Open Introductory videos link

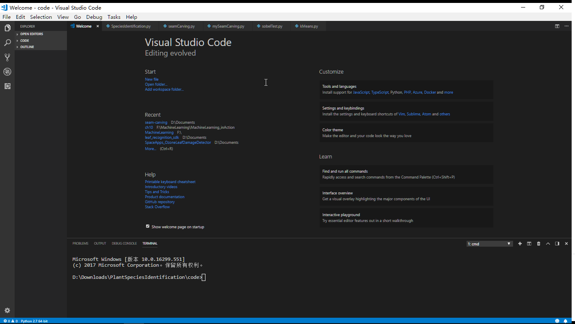(x=161, y=187)
